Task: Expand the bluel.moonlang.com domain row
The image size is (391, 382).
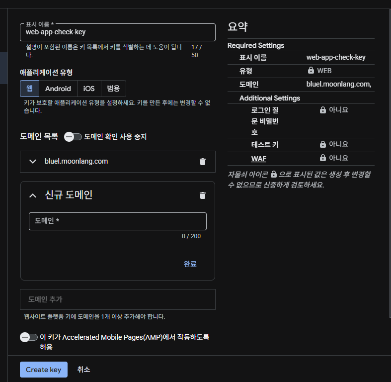Action: pos(33,162)
